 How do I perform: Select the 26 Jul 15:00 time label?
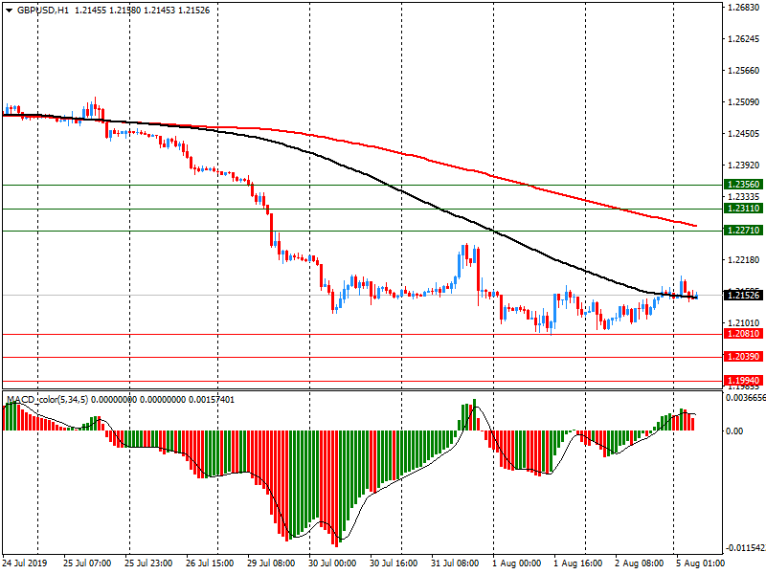point(210,563)
